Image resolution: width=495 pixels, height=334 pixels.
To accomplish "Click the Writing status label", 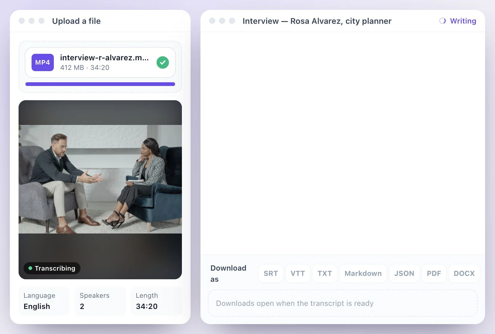I will coord(463,21).
